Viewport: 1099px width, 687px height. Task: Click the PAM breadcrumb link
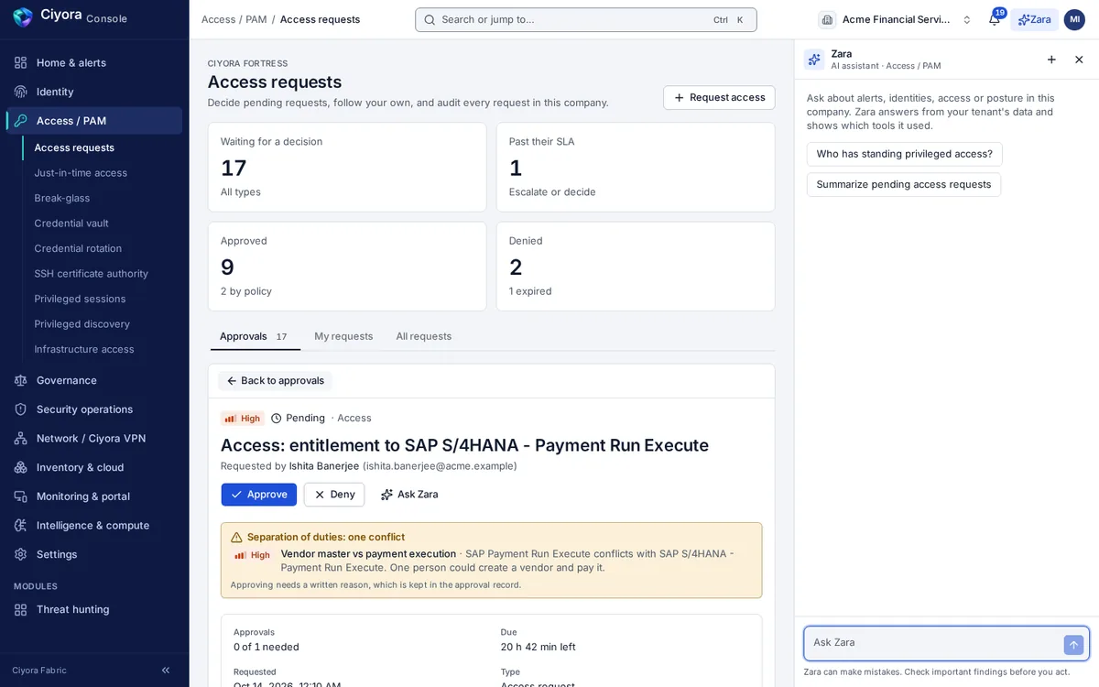click(x=256, y=19)
